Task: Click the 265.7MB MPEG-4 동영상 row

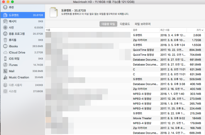Action: (125, 103)
